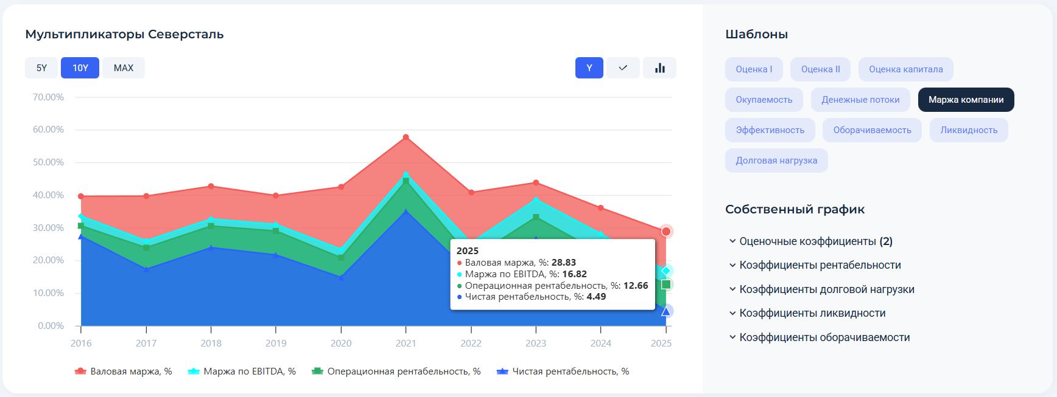Click the line chart type icon

[623, 68]
